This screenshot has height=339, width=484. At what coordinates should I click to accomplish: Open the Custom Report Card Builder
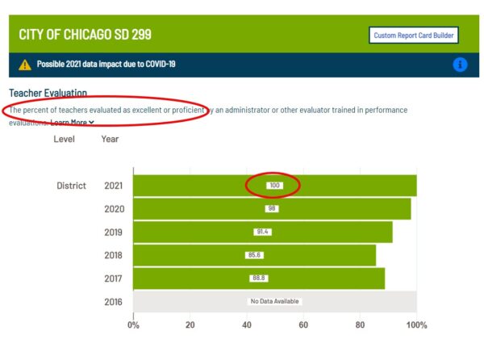pyautogui.click(x=414, y=36)
